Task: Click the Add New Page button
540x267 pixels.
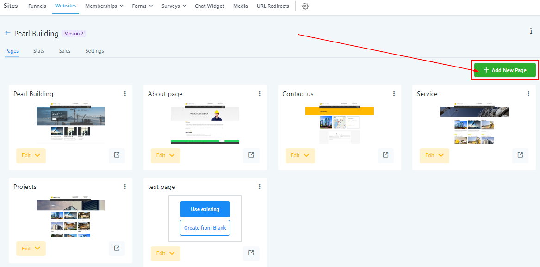Action: pyautogui.click(x=504, y=70)
